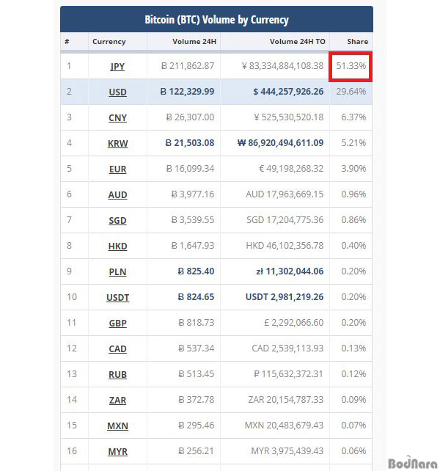The width and height of the screenshot is (440, 471).
Task: Select the value HKD 46,102,356.78
Action: pyautogui.click(x=285, y=246)
